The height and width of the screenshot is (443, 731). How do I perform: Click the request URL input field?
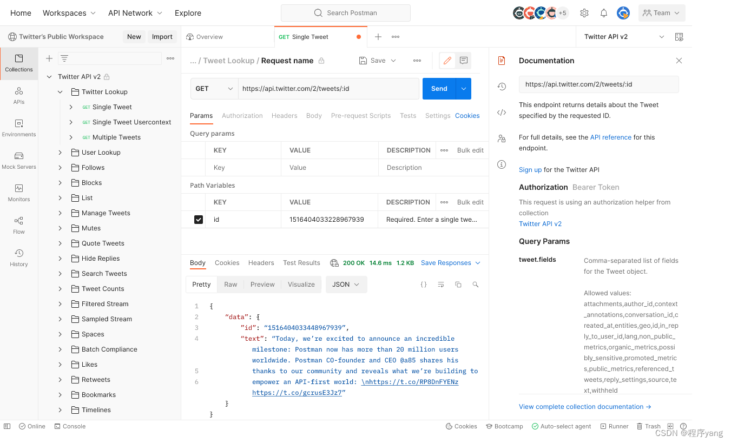328,89
